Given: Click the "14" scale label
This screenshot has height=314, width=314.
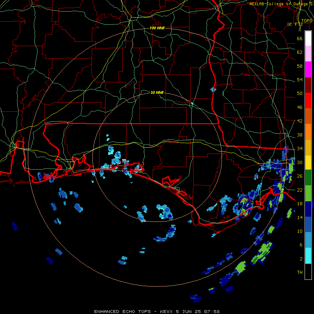Looking at the screenshot, I should click(300, 217).
